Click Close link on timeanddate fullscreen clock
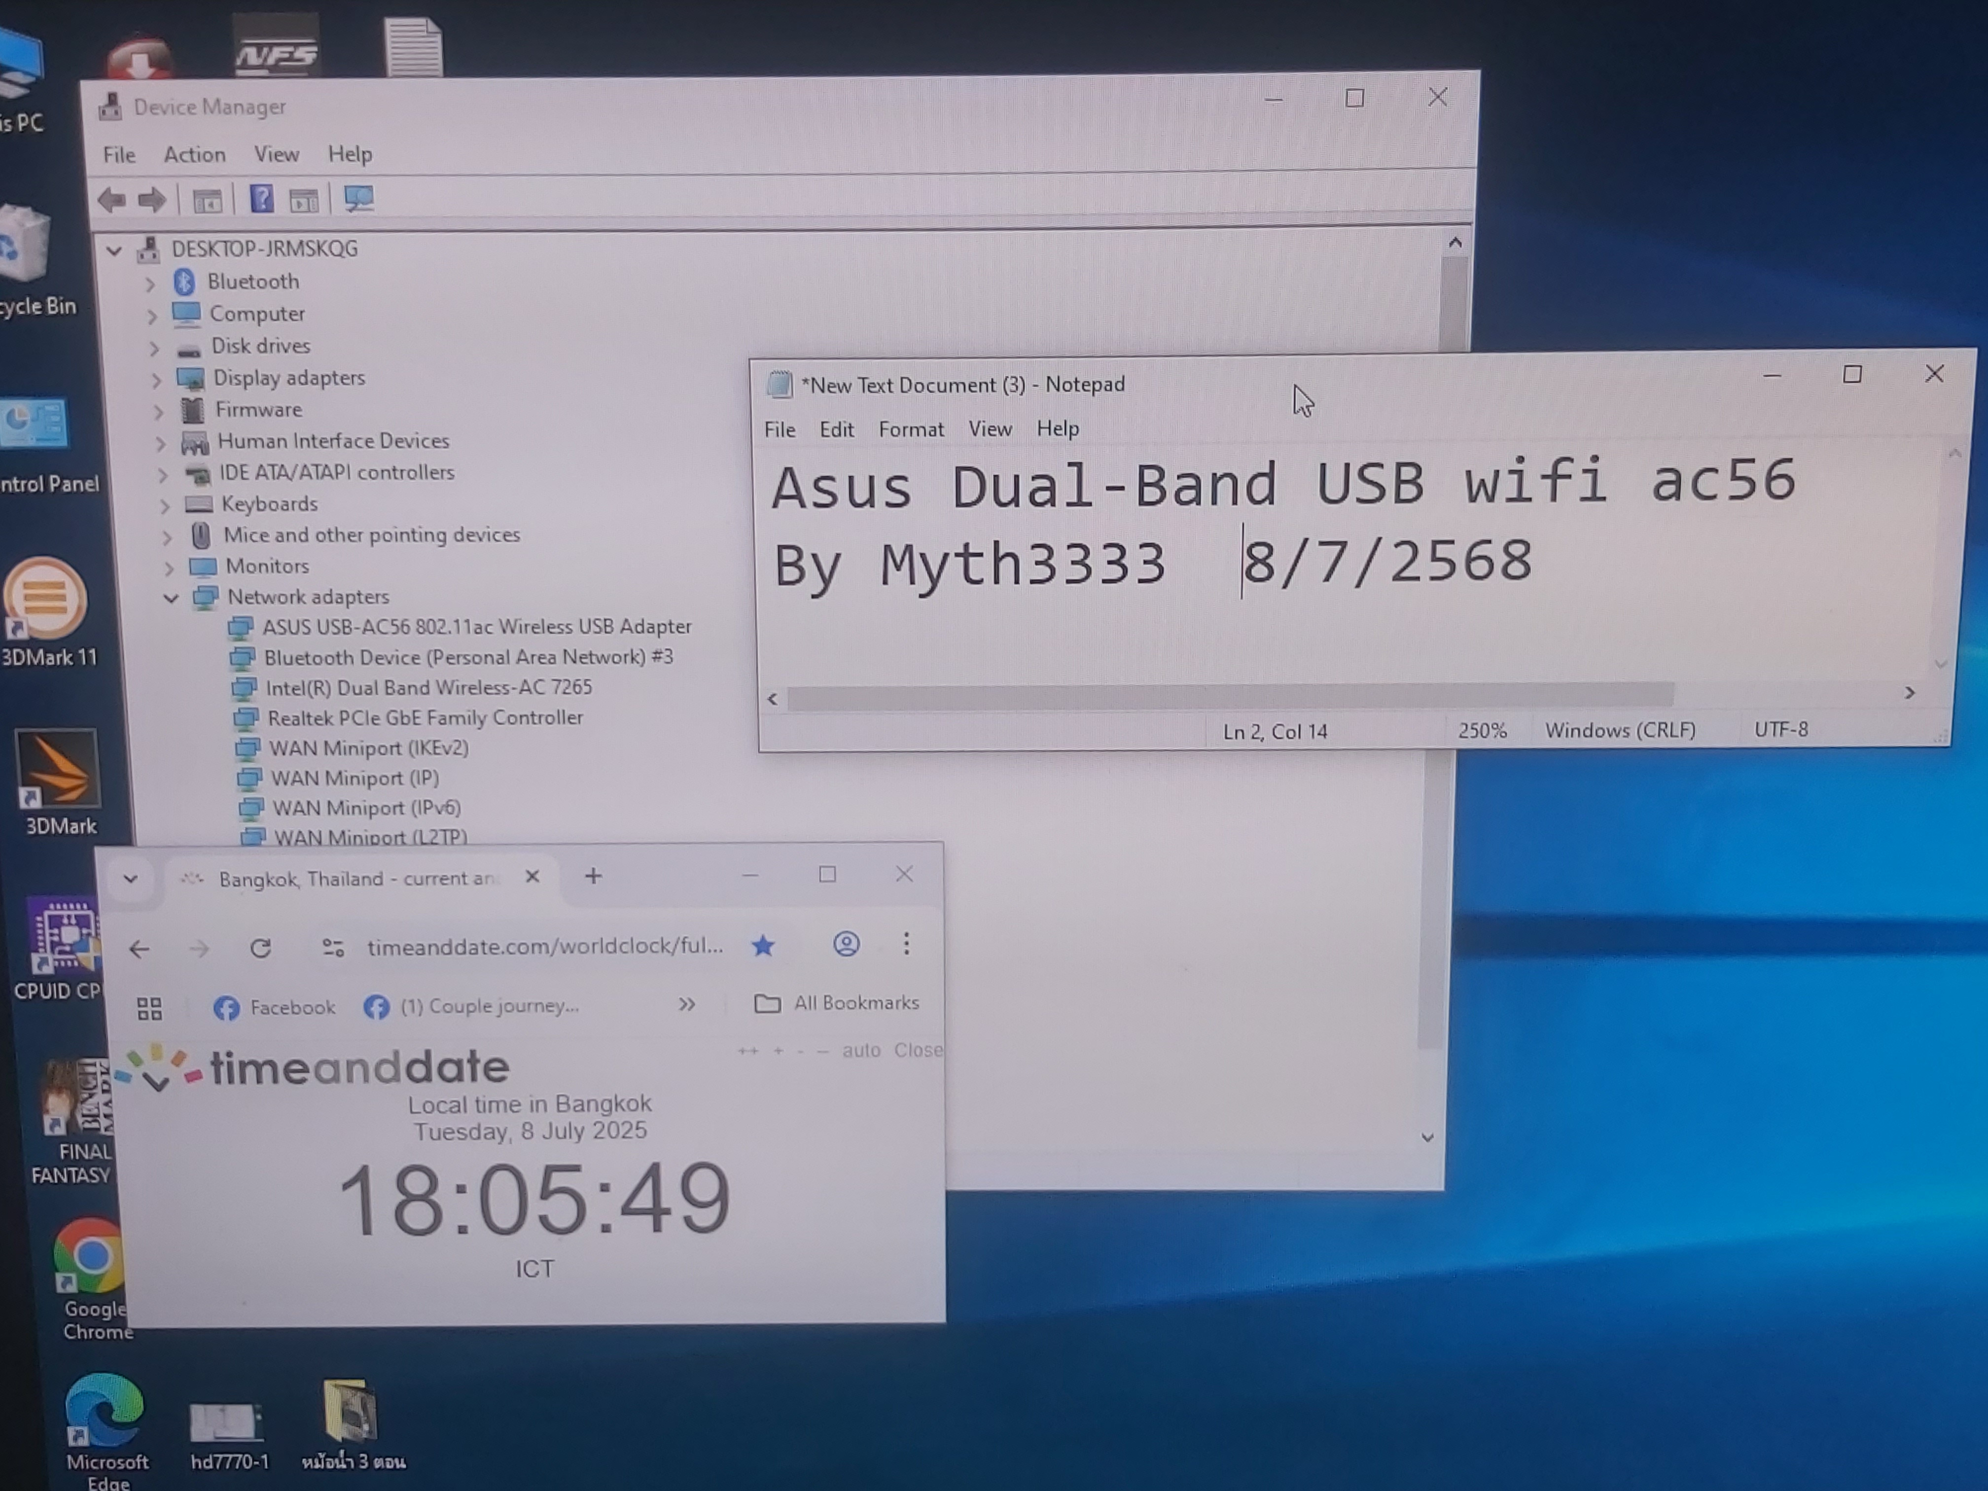The width and height of the screenshot is (1988, 1491). (x=918, y=1050)
